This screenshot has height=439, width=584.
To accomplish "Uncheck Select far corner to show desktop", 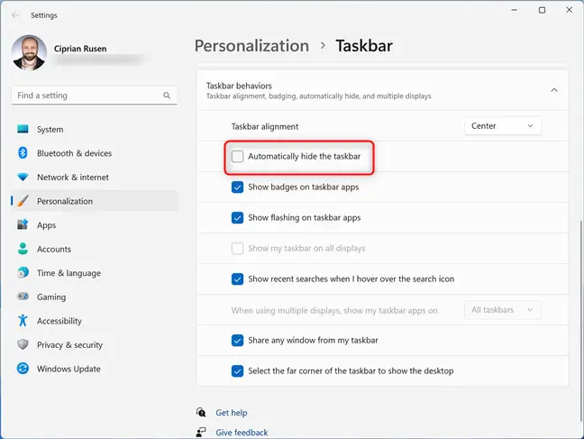I will tap(237, 370).
